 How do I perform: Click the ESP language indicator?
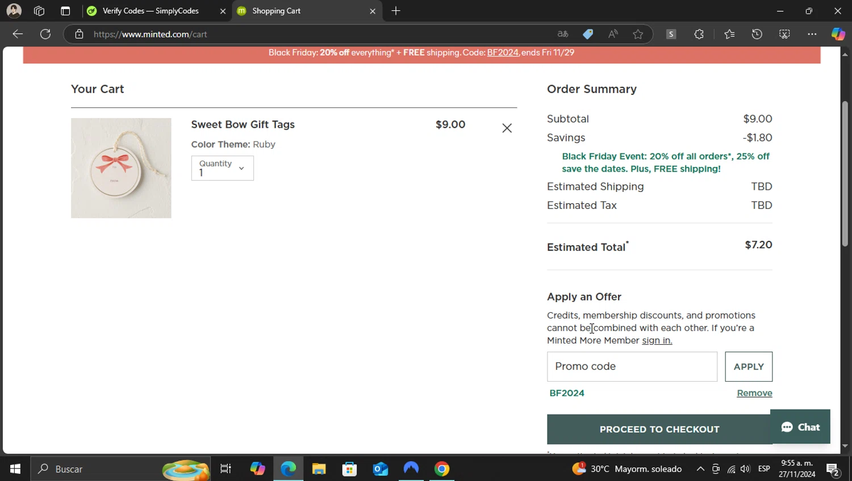point(764,469)
